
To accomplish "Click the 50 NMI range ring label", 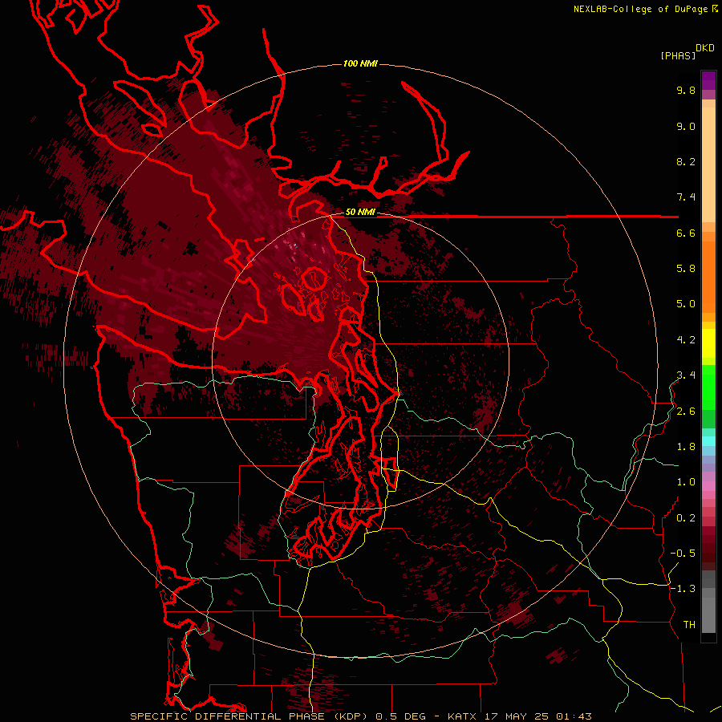I will [x=360, y=212].
